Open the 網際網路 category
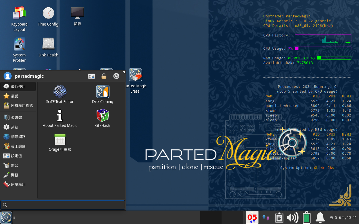The image size is (359, 224). (18, 137)
